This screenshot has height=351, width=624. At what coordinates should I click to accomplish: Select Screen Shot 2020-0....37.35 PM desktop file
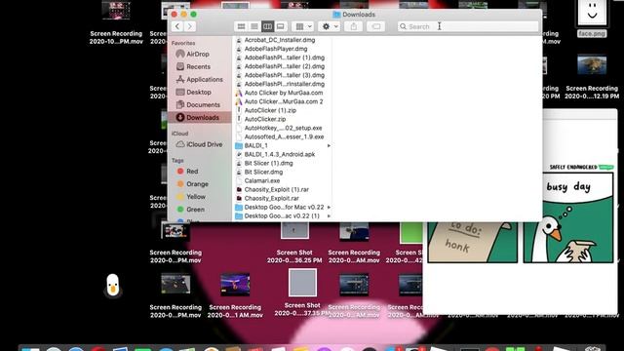pyautogui.click(x=302, y=292)
